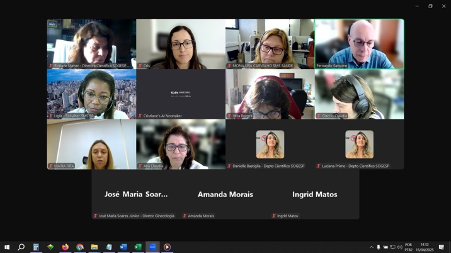Select Fernando Sansone's video tile
451x253 pixels.
[359, 43]
